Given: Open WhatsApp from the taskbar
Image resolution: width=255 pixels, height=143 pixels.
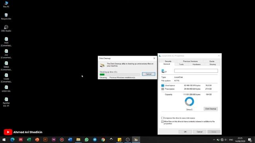Looking at the screenshot, I should click(x=86, y=139).
